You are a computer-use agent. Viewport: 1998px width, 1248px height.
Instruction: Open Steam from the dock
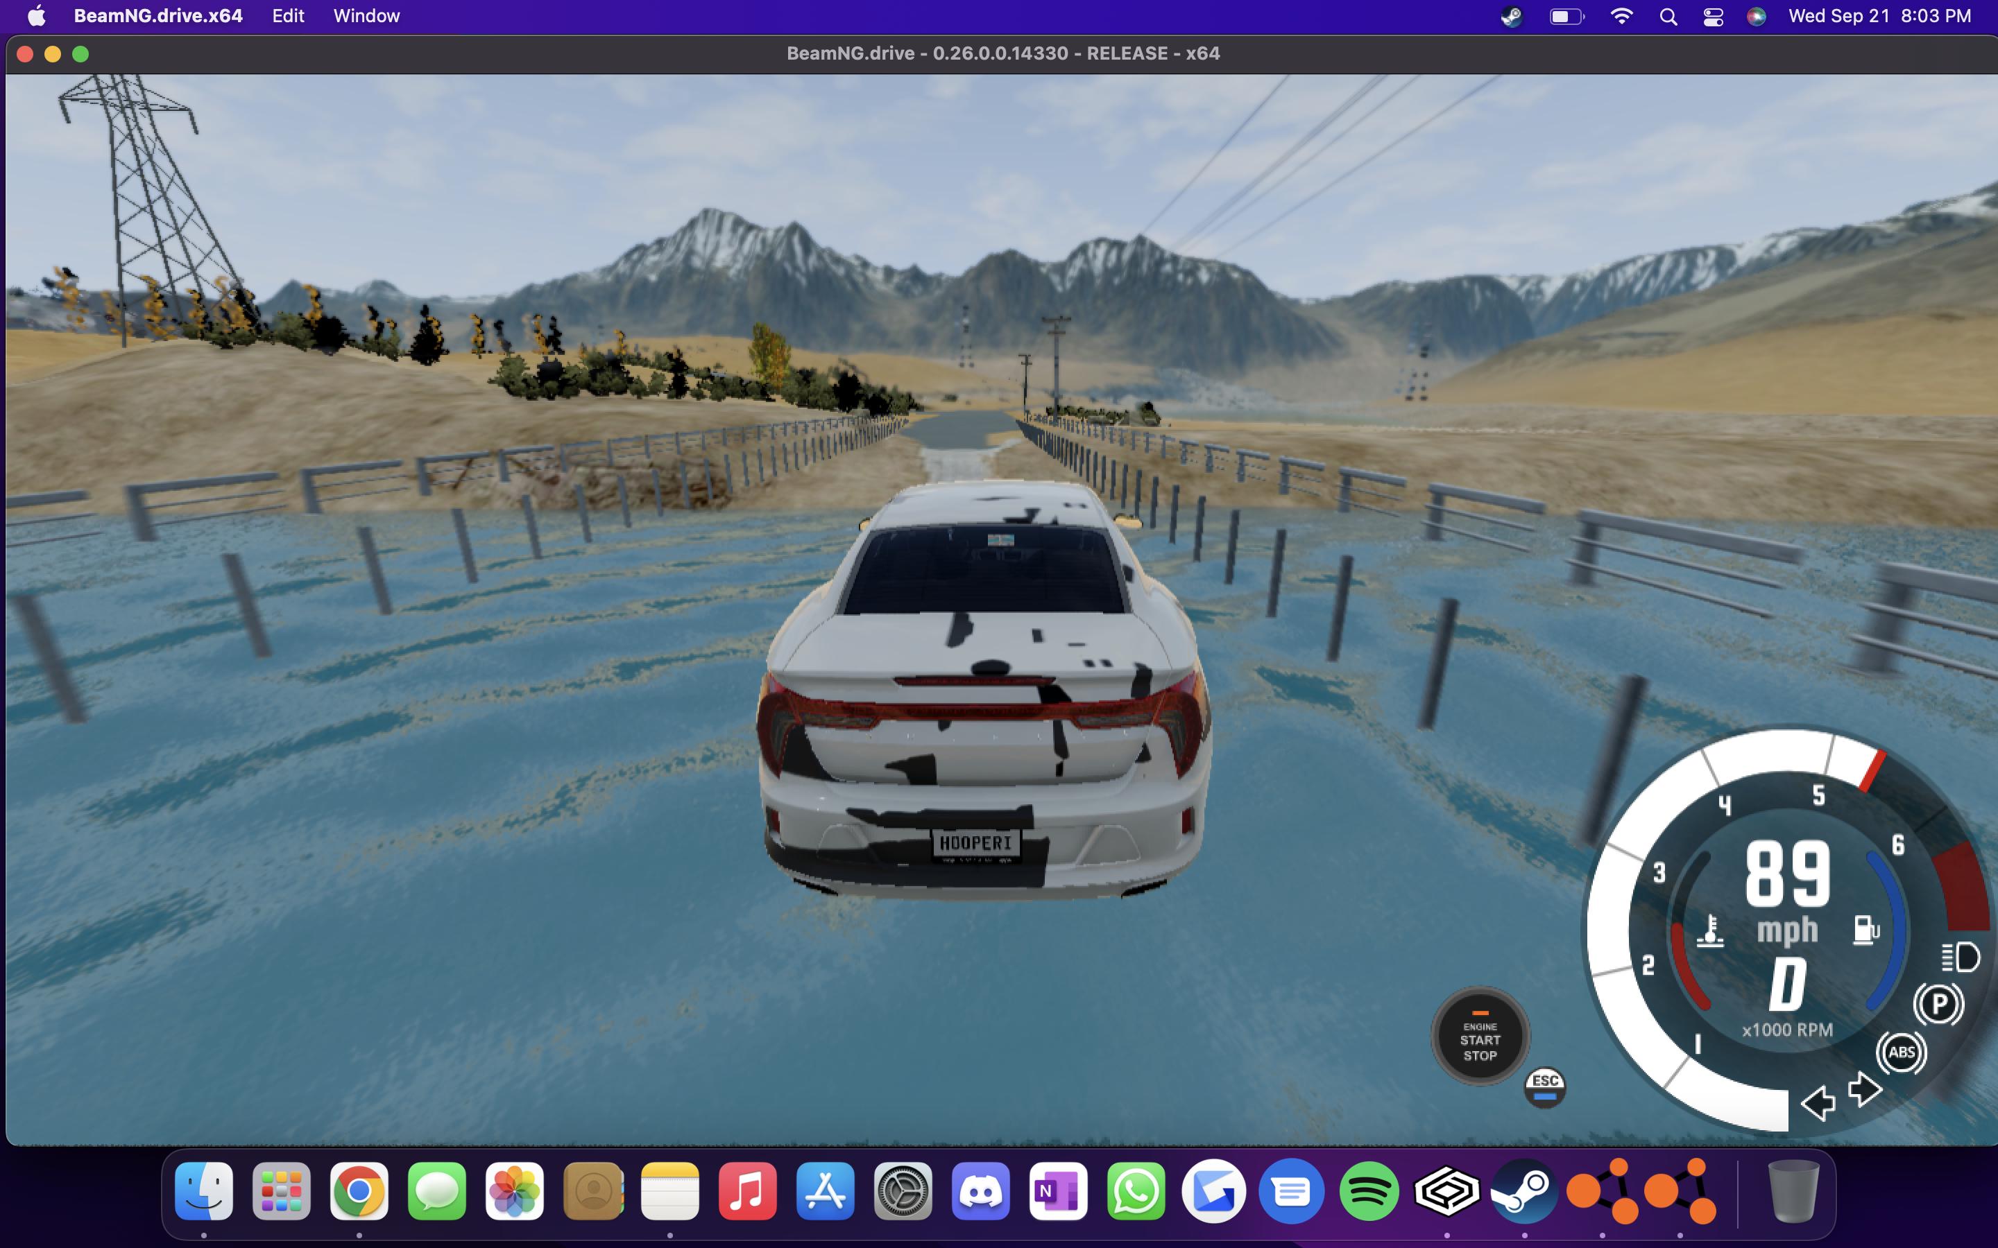(1524, 1191)
